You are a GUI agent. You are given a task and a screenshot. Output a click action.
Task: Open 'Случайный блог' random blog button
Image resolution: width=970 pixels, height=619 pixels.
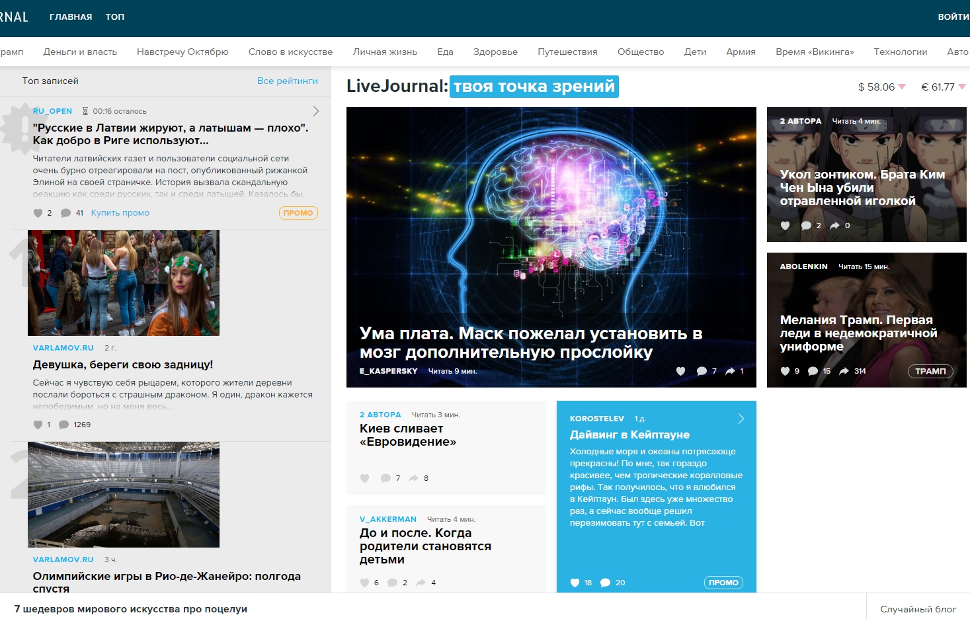[x=918, y=609]
